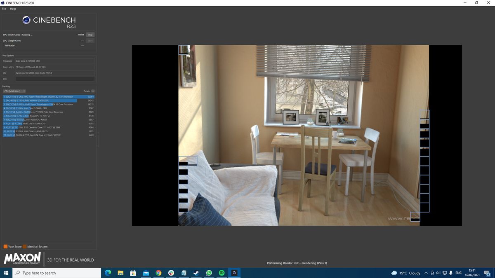
Task: Open the clock and calendar flyout
Action: tap(472, 273)
